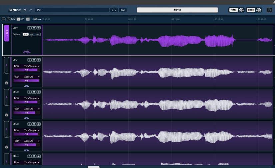This screenshot has width=275, height=168.
Task: Toggle monitor speaker on DBL 2
Action: pos(39,92)
